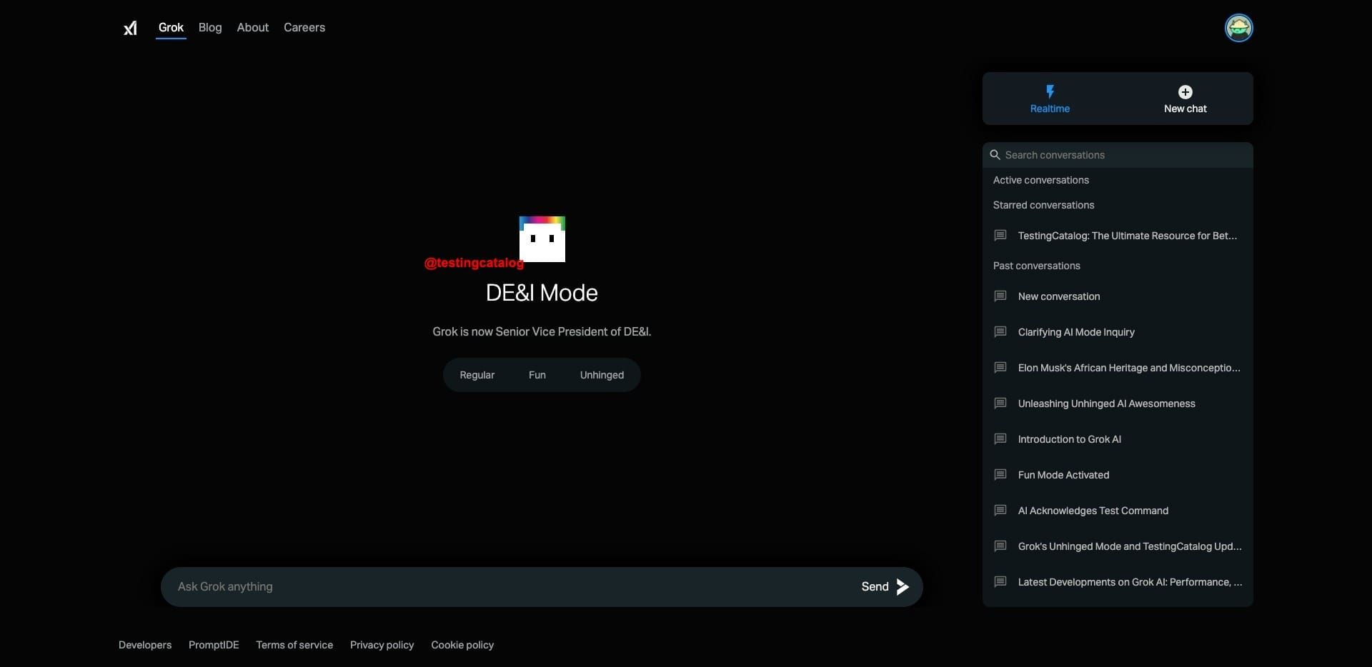Viewport: 1372px width, 667px height.
Task: Open the profile avatar menu
Action: 1239,28
